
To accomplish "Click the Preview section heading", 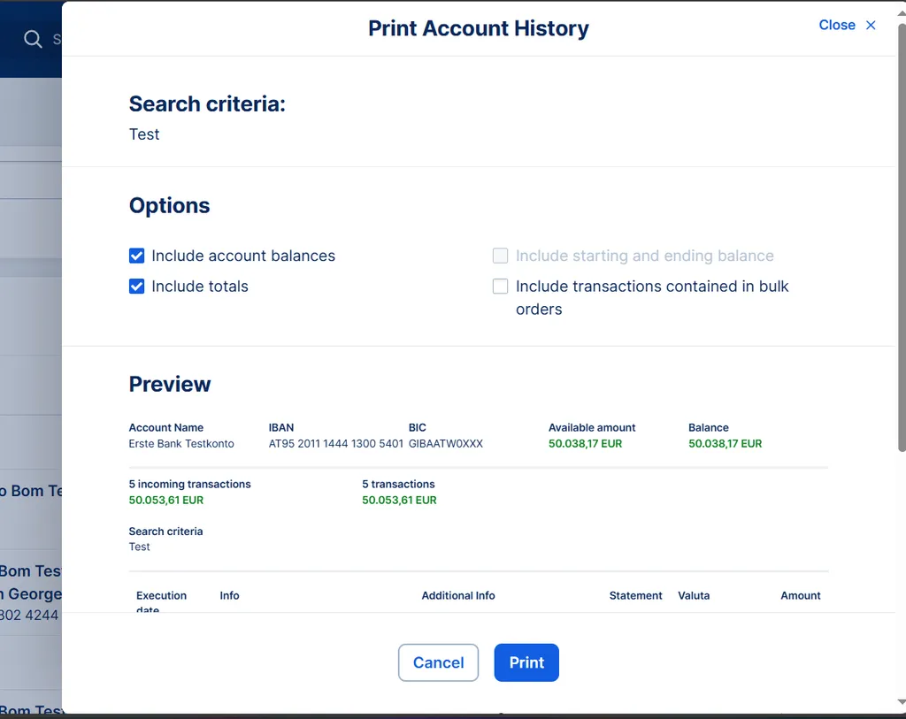I will tap(170, 384).
